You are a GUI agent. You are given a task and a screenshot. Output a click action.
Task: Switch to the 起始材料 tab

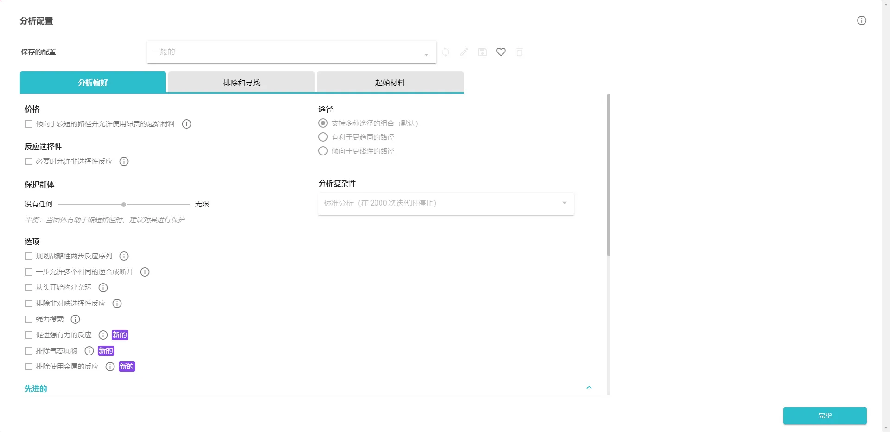point(390,83)
